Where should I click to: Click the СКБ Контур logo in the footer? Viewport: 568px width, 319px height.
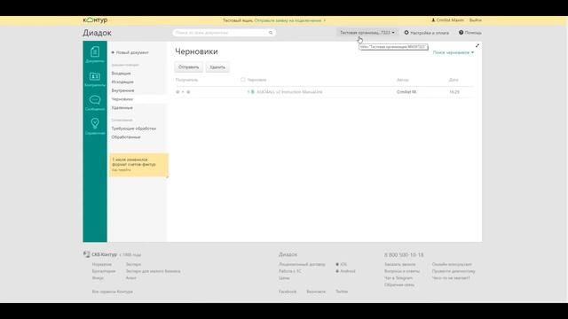pyautogui.click(x=100, y=254)
